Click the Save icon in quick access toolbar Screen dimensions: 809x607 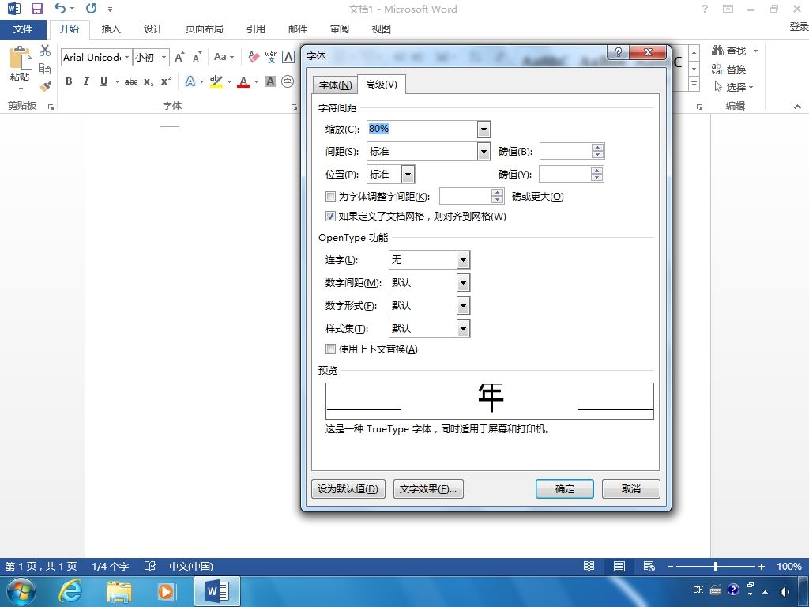[36, 8]
